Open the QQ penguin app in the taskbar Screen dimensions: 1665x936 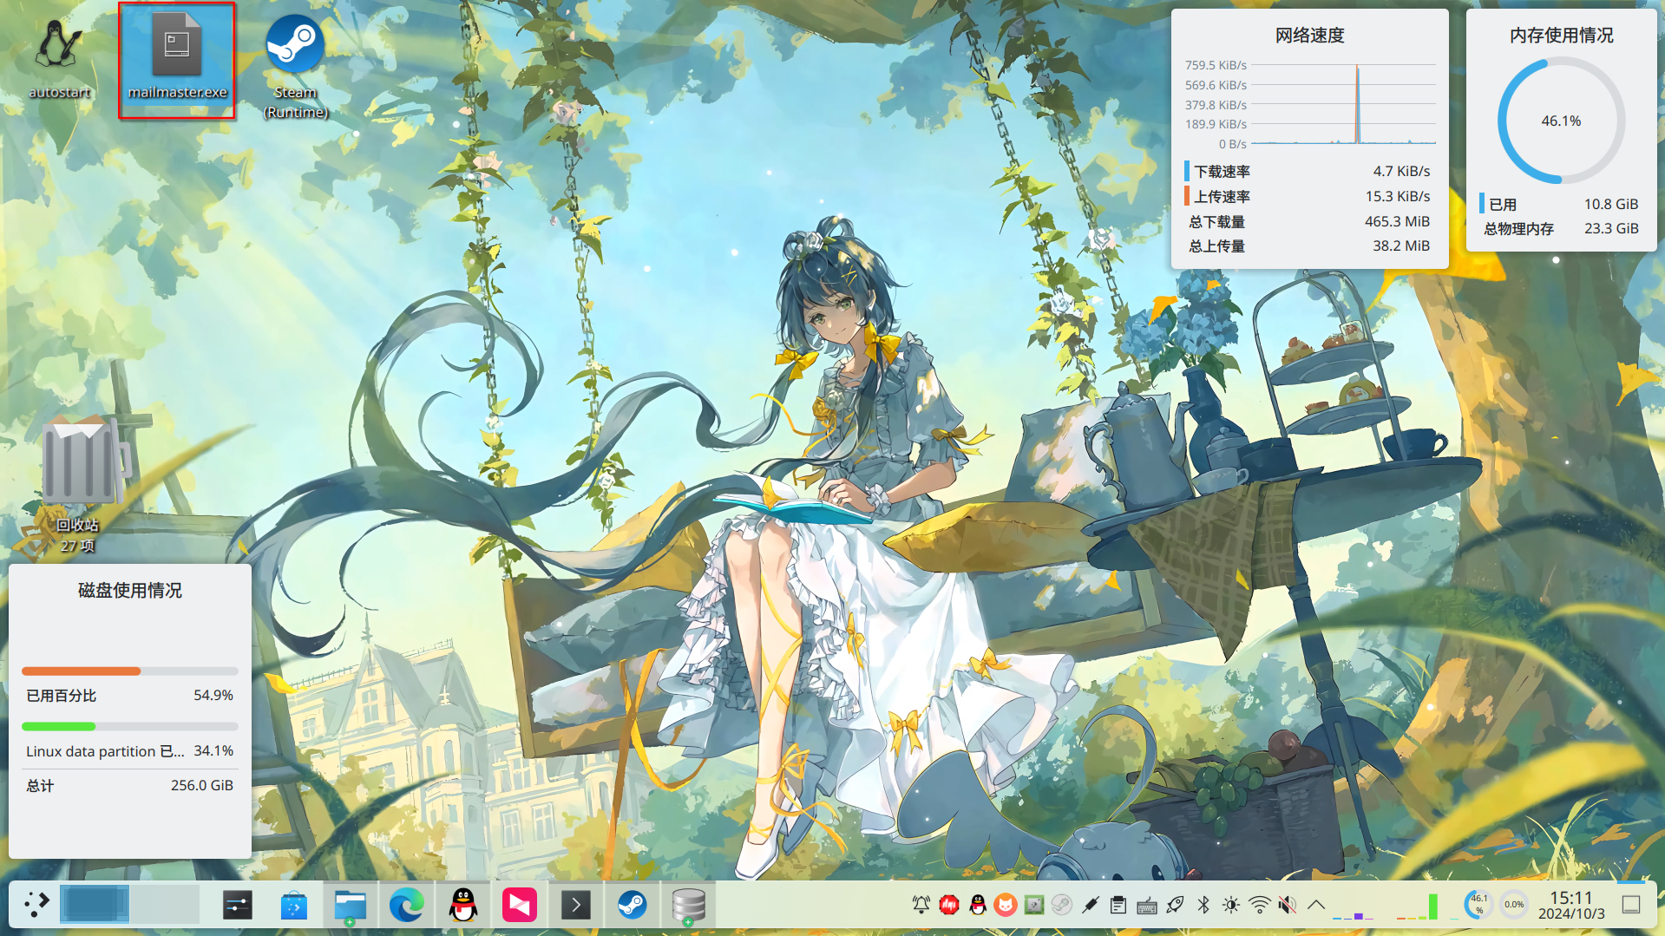[463, 906]
